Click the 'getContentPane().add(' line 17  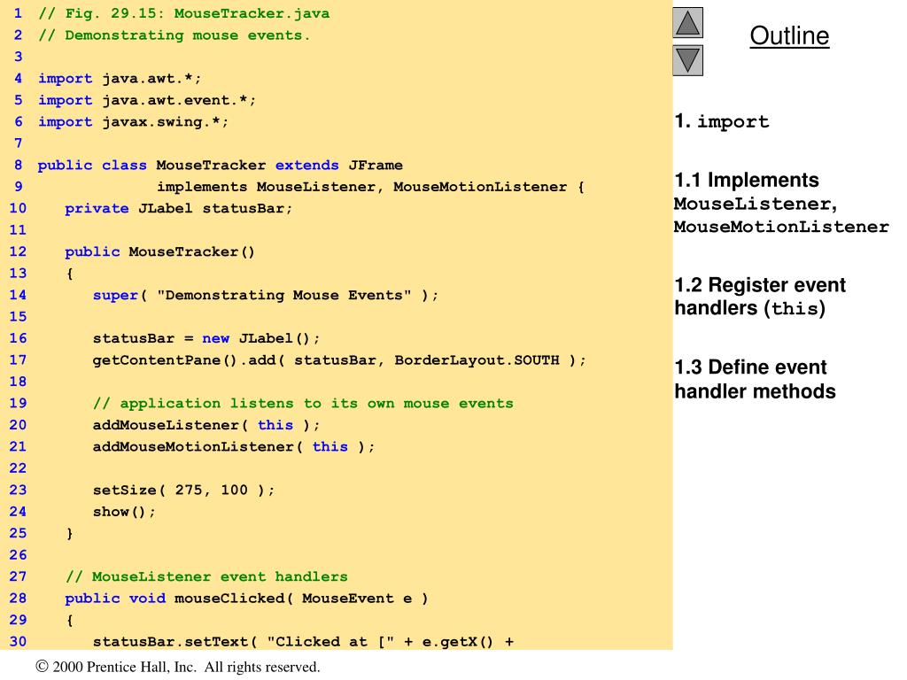click(x=339, y=360)
